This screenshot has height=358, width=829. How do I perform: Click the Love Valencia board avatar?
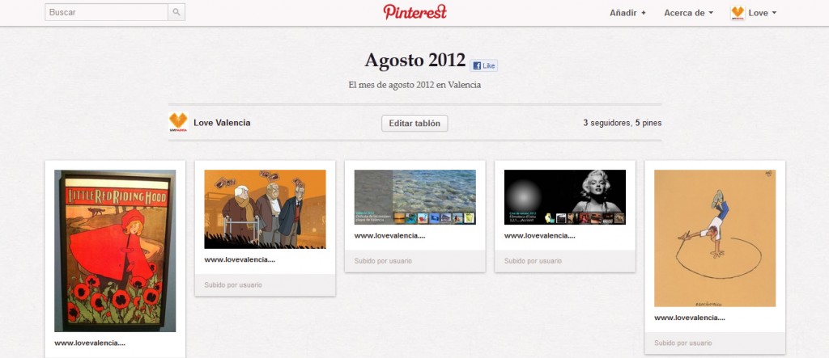click(178, 123)
